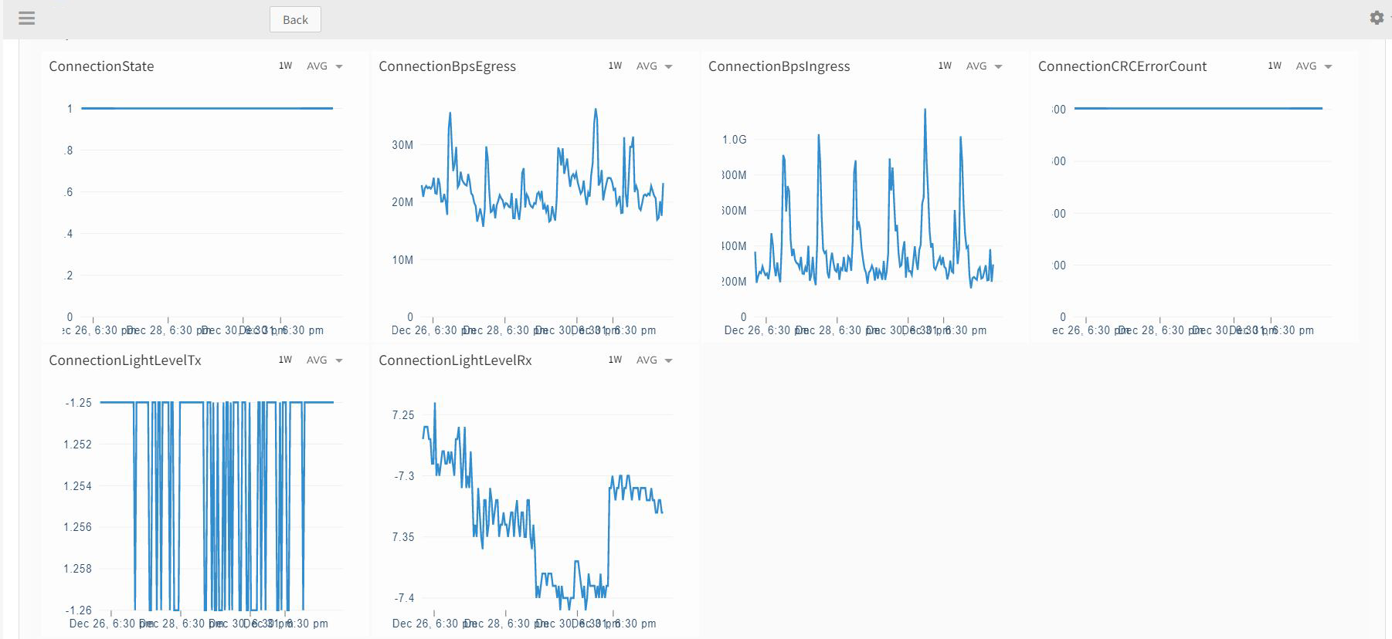Click the Back button
This screenshot has width=1392, height=639.
295,19
